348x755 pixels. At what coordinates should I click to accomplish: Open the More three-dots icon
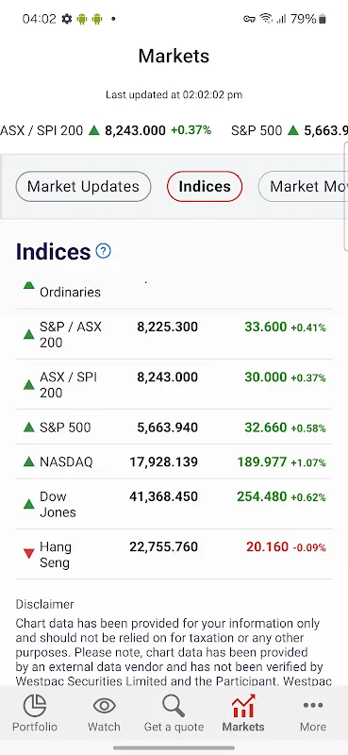point(313,705)
